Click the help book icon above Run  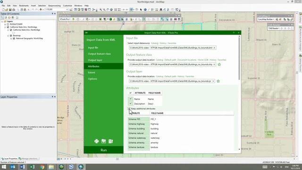(x=110, y=141)
